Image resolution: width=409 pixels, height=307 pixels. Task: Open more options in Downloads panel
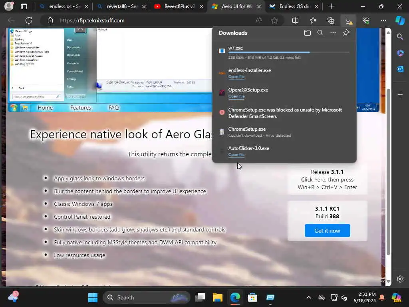[x=333, y=33]
